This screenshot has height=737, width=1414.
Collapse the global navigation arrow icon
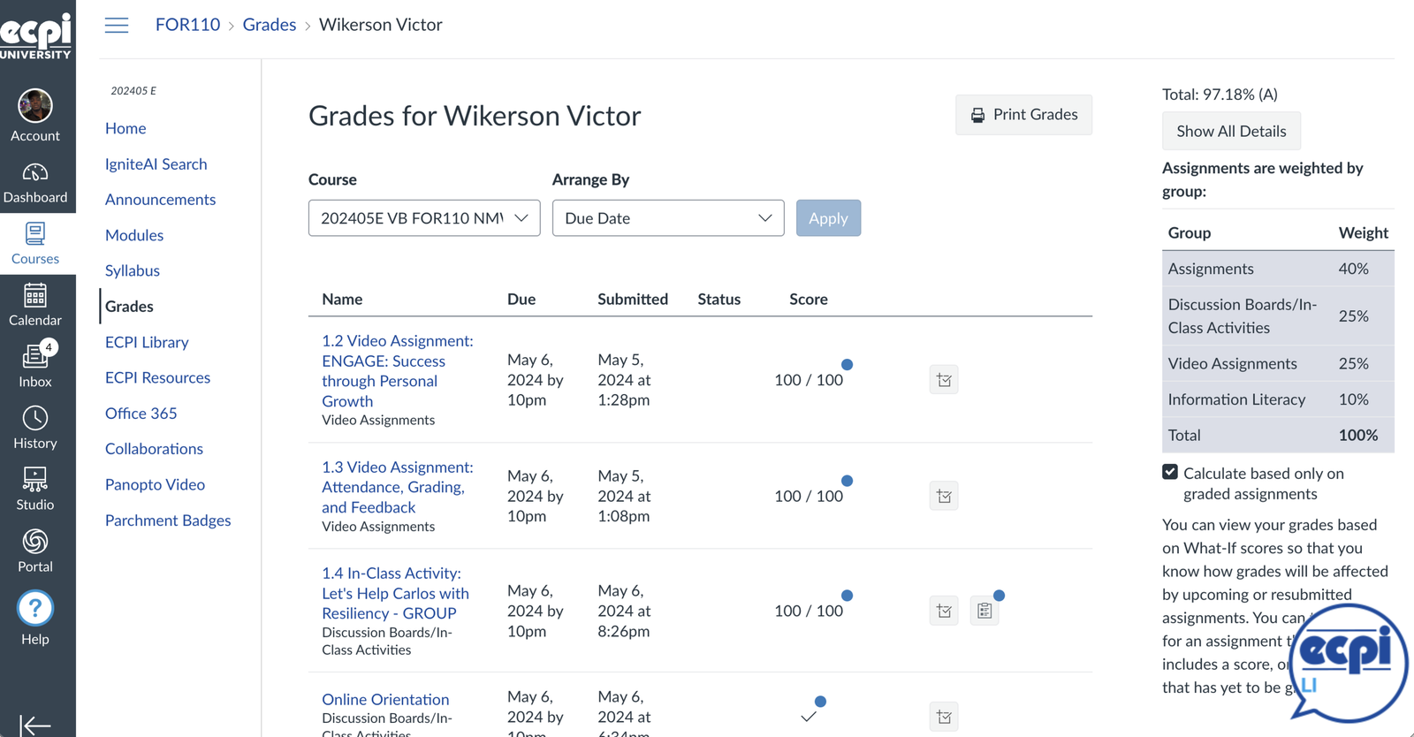[35, 725]
